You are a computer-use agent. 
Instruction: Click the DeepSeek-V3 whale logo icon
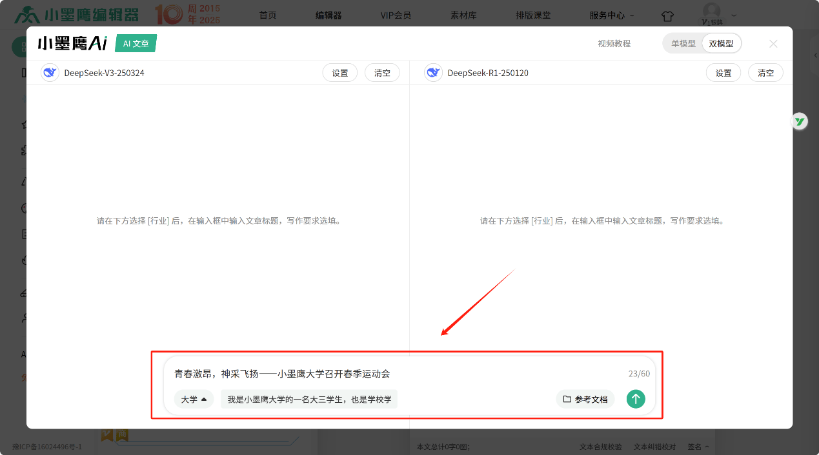50,73
